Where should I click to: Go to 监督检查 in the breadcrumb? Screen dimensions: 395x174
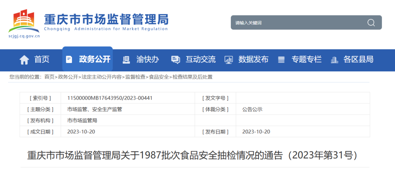[x=135, y=77]
